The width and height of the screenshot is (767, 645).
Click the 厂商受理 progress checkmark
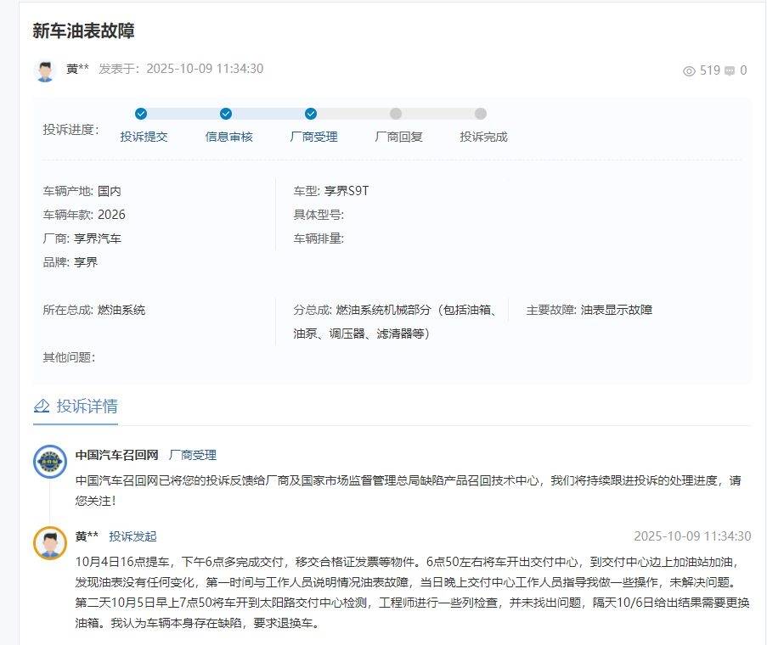311,114
